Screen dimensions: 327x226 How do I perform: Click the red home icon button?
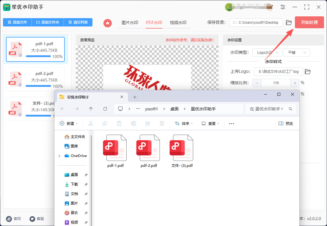click(x=108, y=23)
